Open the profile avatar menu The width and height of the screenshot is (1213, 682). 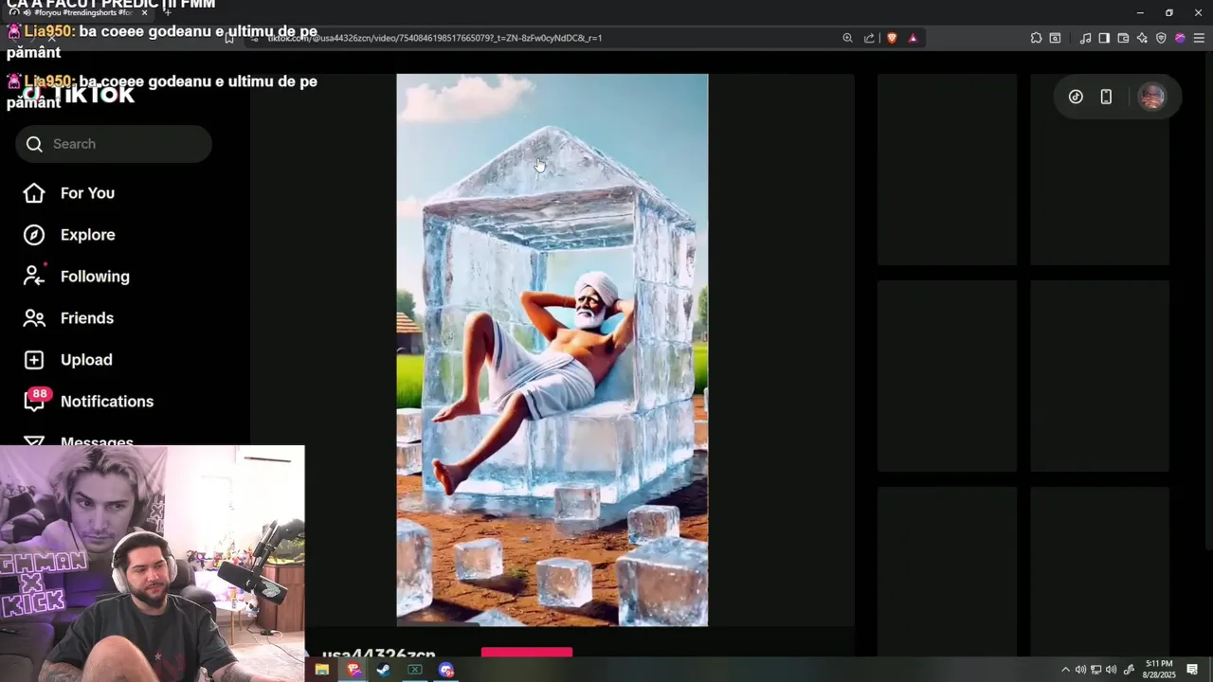point(1151,97)
